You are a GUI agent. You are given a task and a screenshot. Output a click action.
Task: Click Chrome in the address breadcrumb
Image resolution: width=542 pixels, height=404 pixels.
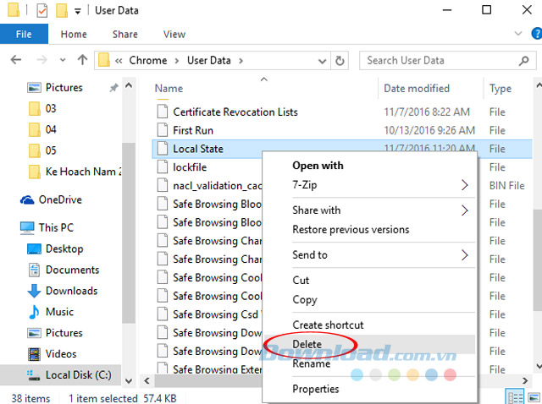click(147, 61)
